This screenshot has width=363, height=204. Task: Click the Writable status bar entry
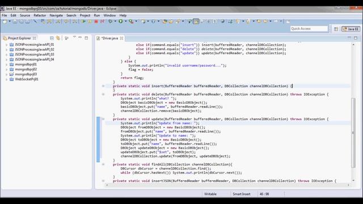[x=210, y=194]
